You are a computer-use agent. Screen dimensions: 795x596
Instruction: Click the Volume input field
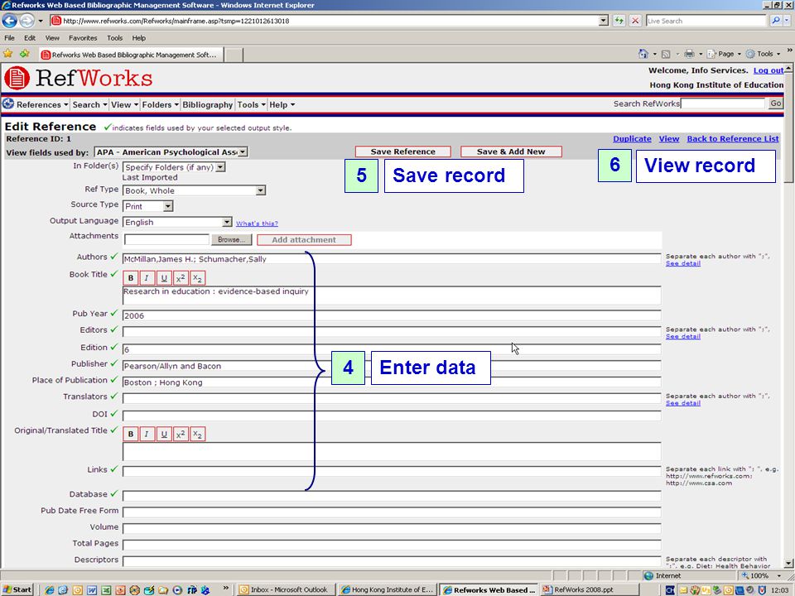[x=392, y=528]
